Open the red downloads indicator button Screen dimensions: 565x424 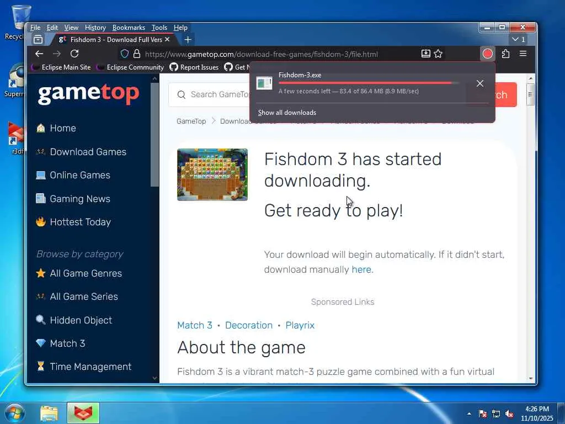(488, 54)
